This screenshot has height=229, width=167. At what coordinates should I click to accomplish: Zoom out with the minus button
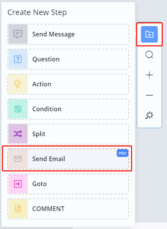click(149, 96)
